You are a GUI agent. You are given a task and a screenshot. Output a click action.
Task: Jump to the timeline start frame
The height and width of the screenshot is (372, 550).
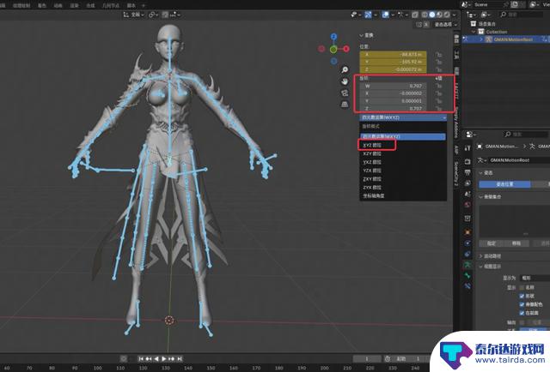click(141, 358)
